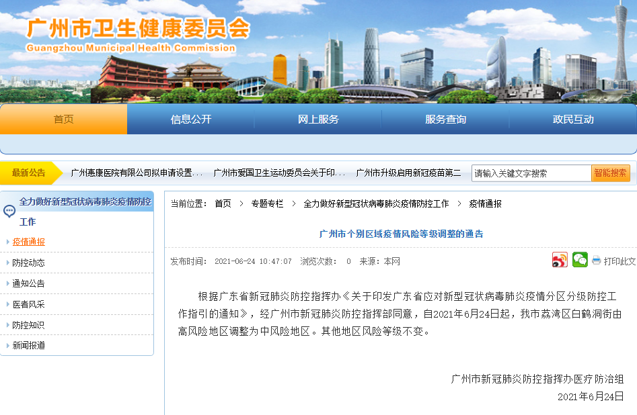
Task: Click the 智能搜索 search button
Action: [611, 173]
